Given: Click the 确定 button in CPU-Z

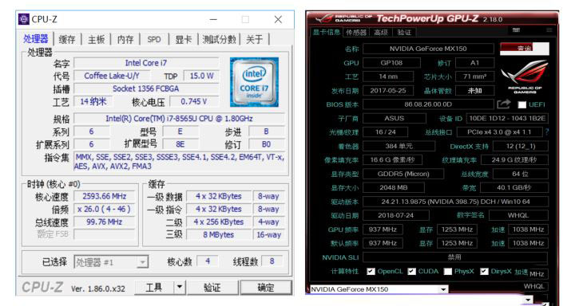Looking at the screenshot, I should [266, 288].
